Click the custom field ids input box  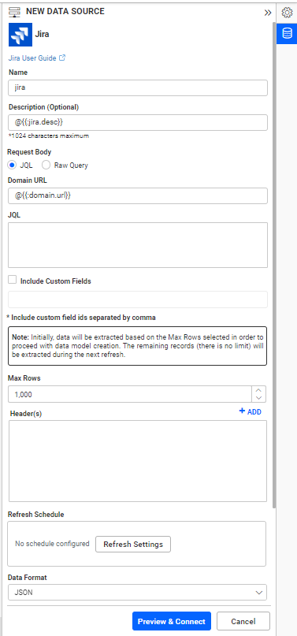[138, 299]
